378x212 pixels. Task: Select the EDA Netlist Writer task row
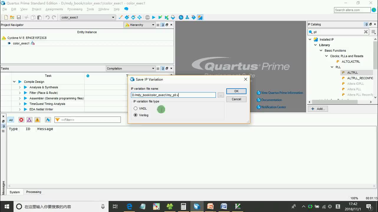[x=41, y=110]
